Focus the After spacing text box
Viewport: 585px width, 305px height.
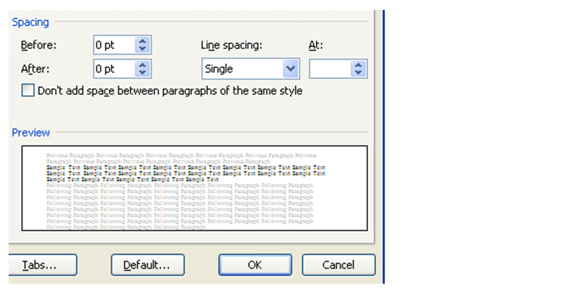point(113,69)
